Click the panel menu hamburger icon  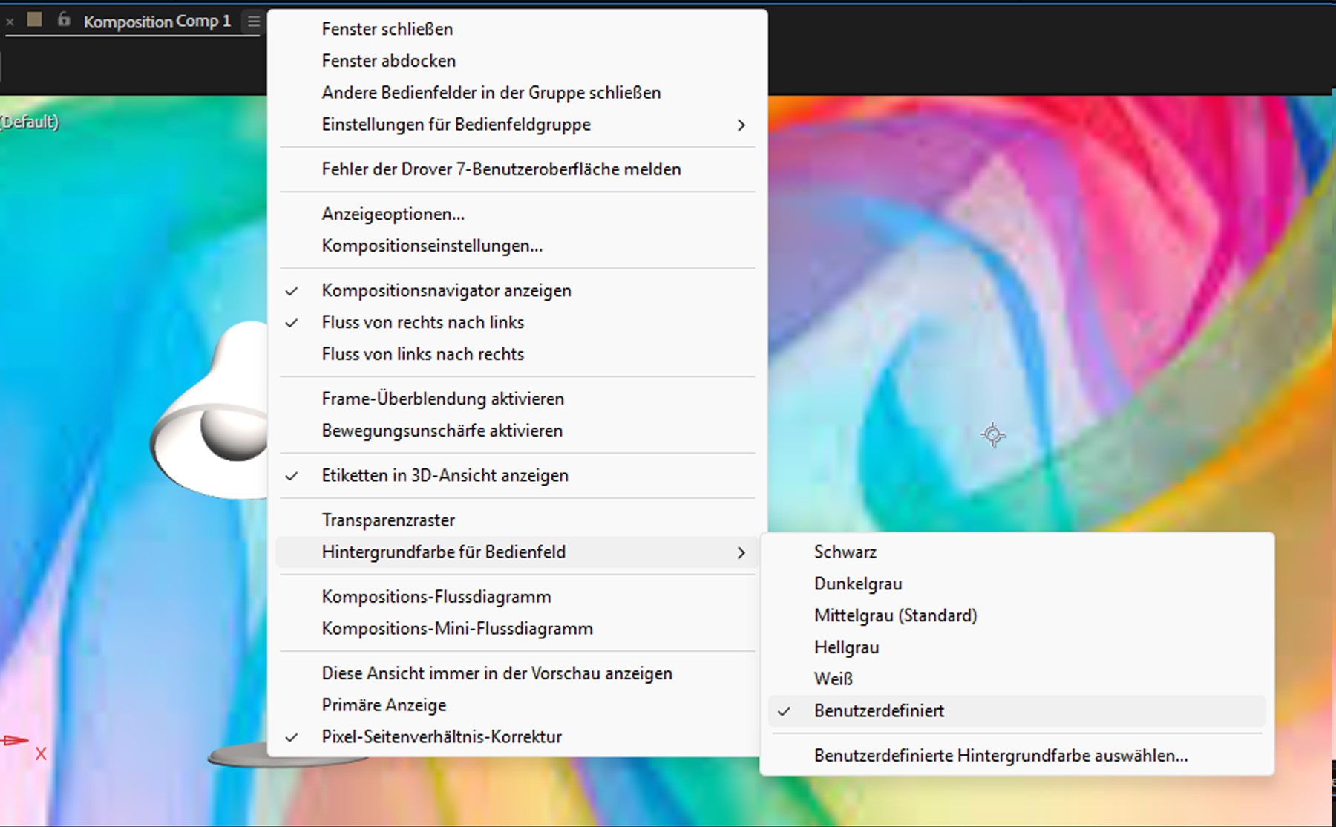(253, 22)
